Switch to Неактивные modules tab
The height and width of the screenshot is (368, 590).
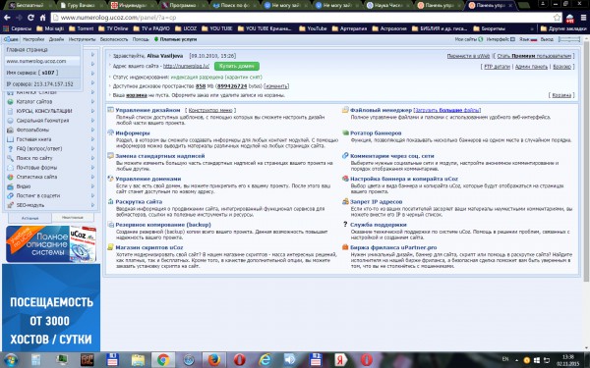click(72, 218)
